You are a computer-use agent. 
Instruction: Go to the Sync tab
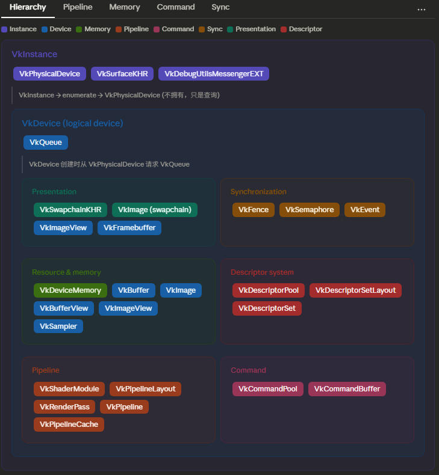pos(220,7)
